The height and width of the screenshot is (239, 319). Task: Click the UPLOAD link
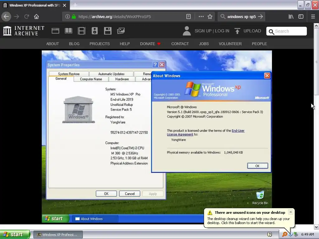(248, 31)
